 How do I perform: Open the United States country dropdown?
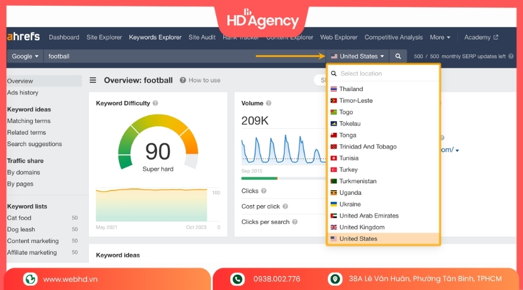point(357,56)
